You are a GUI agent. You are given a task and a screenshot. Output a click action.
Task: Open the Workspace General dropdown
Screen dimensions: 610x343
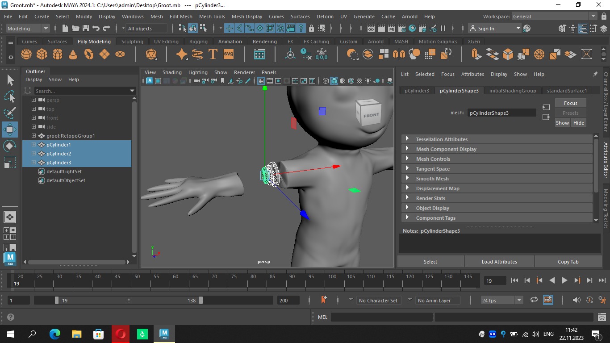(x=554, y=17)
